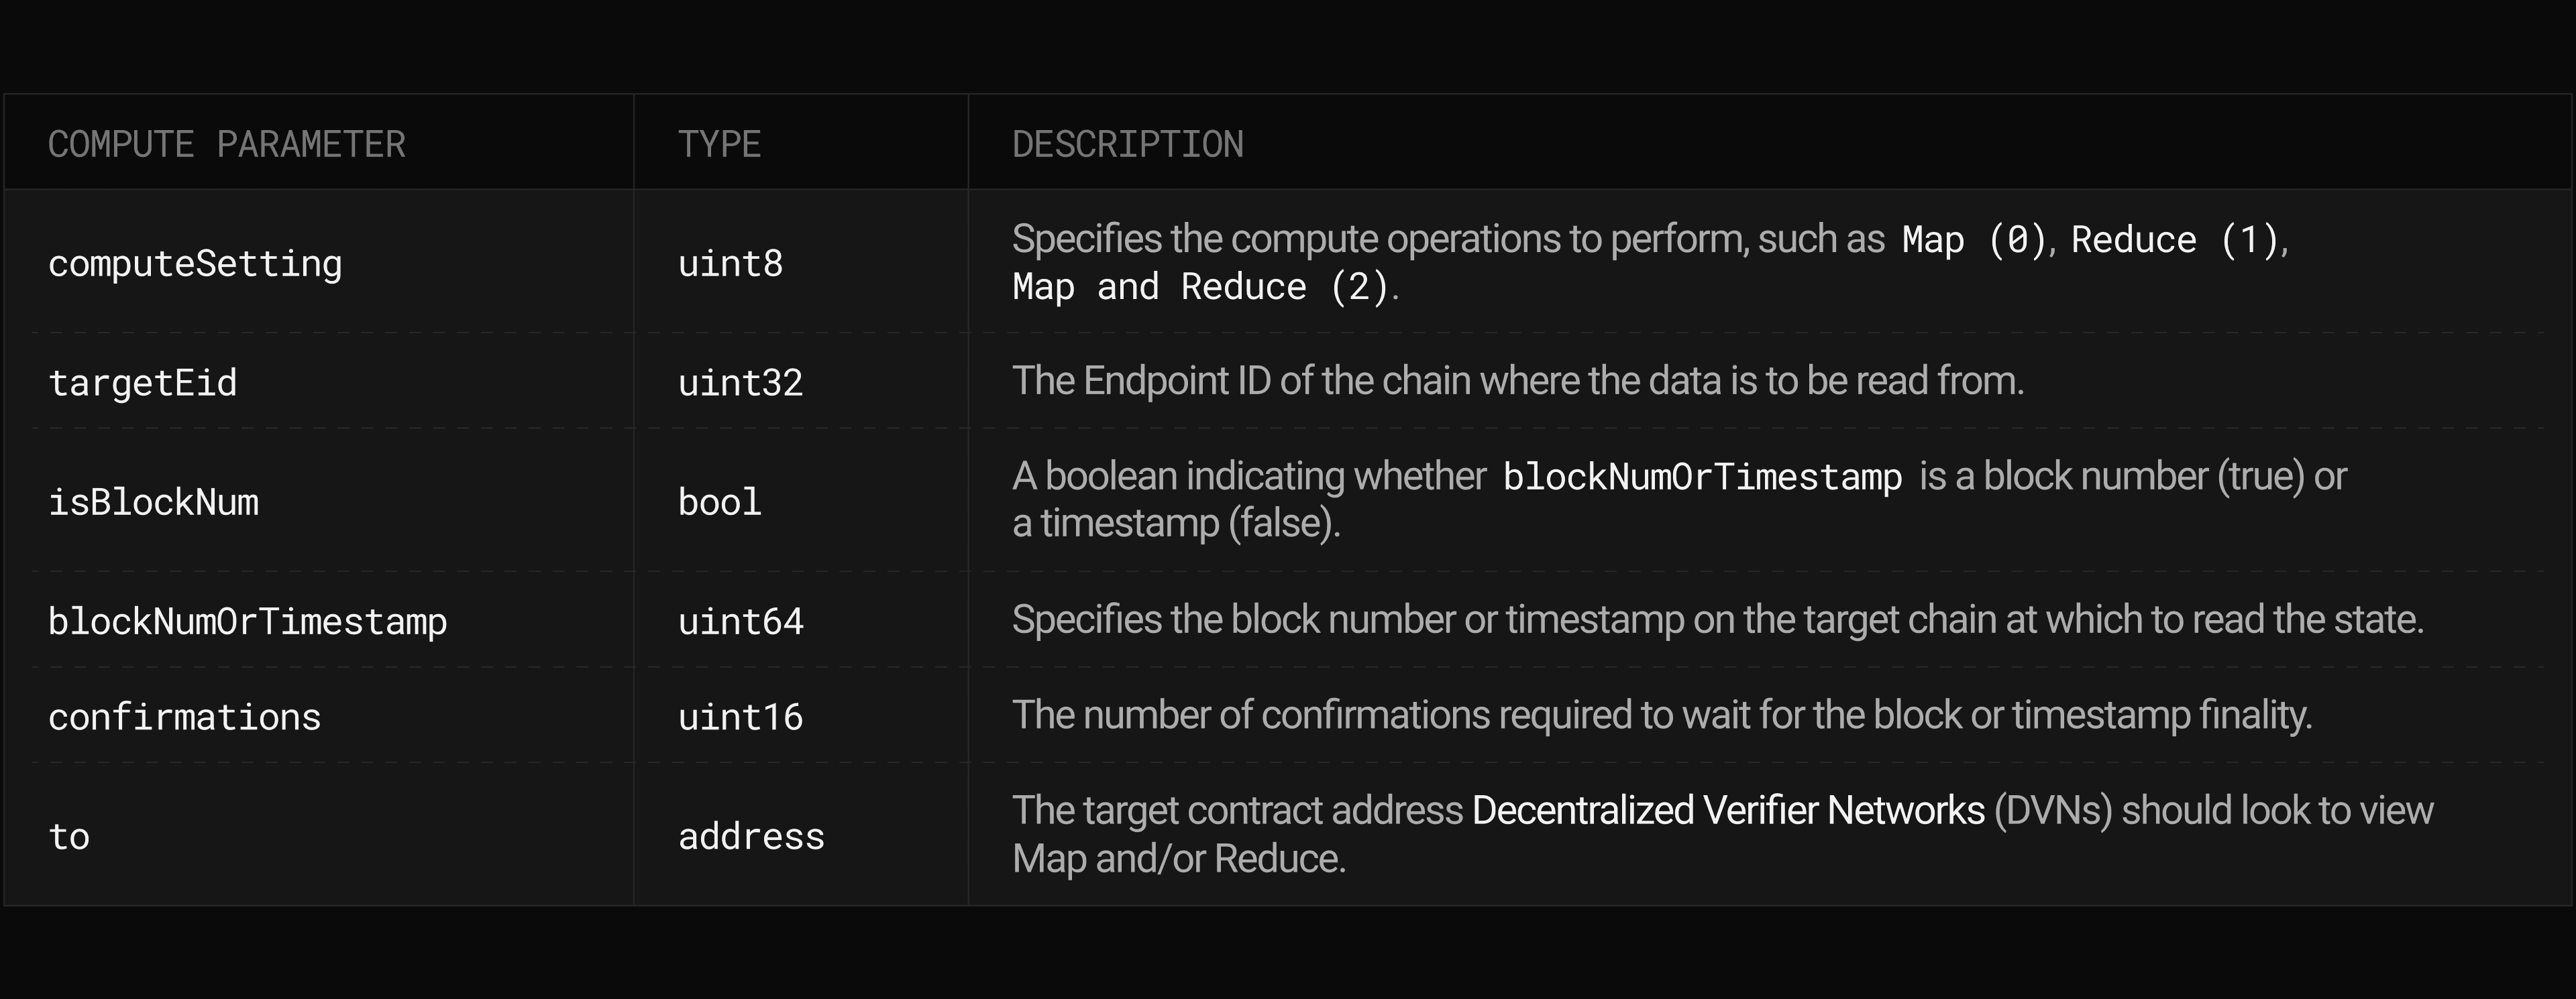
Task: Select the computeSetting parameter name
Action: [x=195, y=263]
